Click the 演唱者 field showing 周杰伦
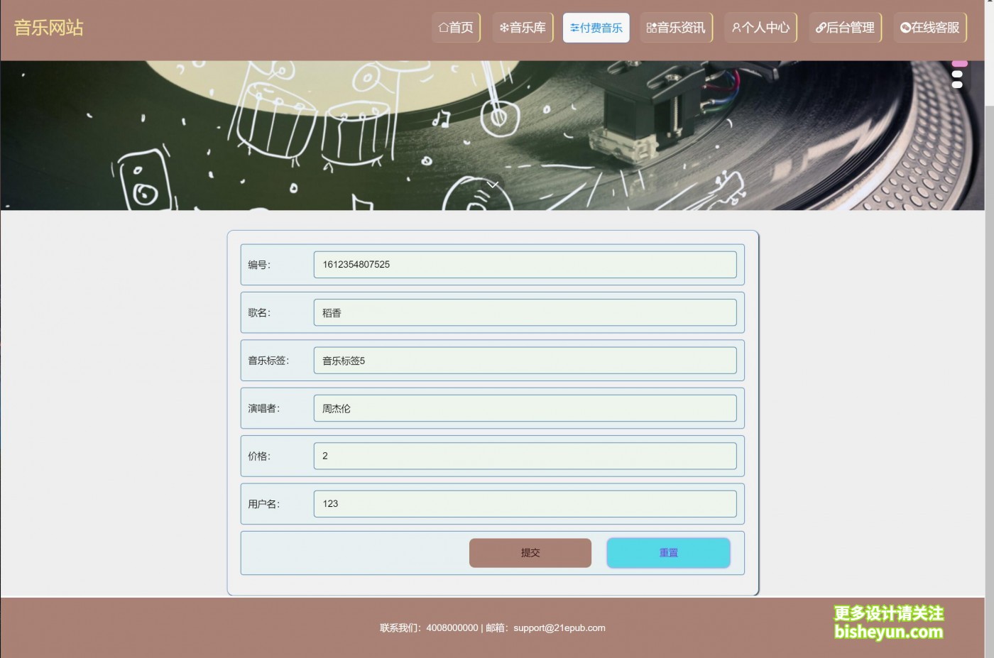Screen dimensions: 994x658 [x=525, y=408]
